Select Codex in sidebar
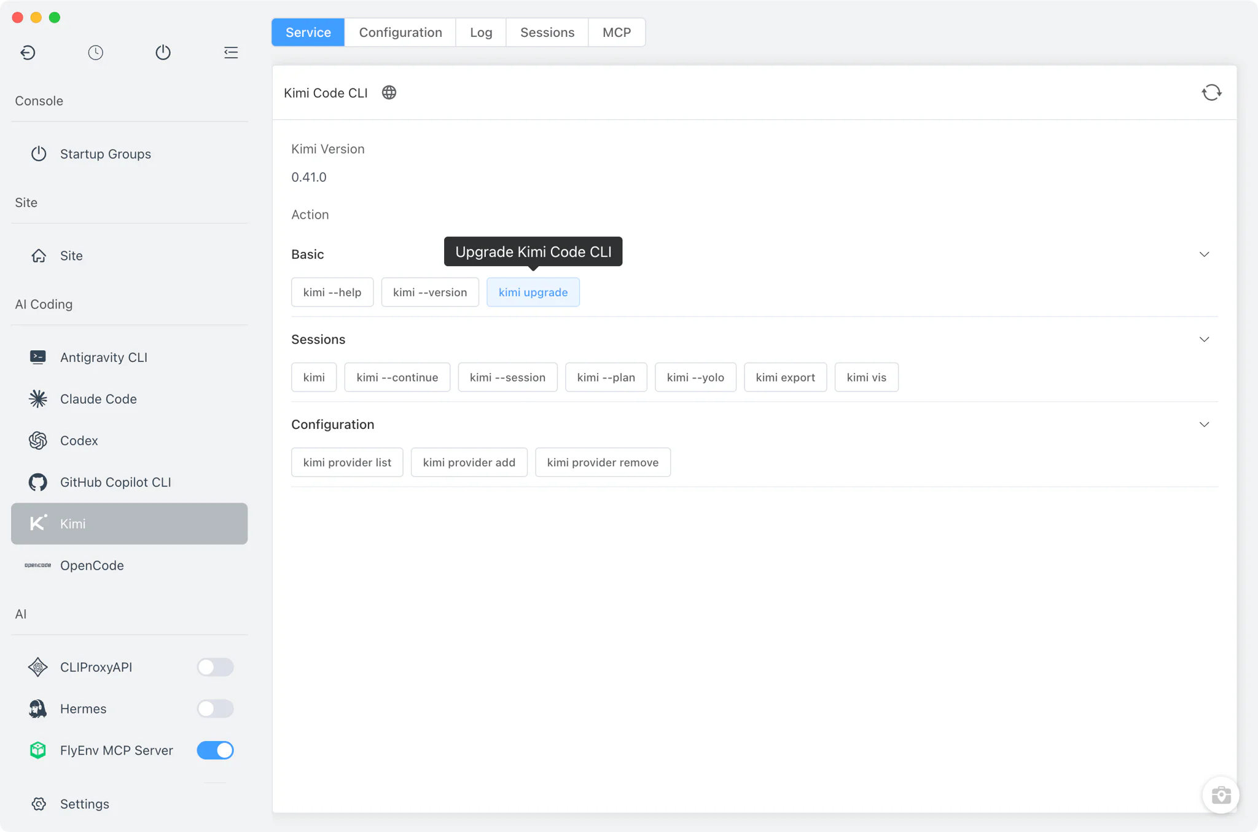Image resolution: width=1258 pixels, height=832 pixels. (x=129, y=441)
